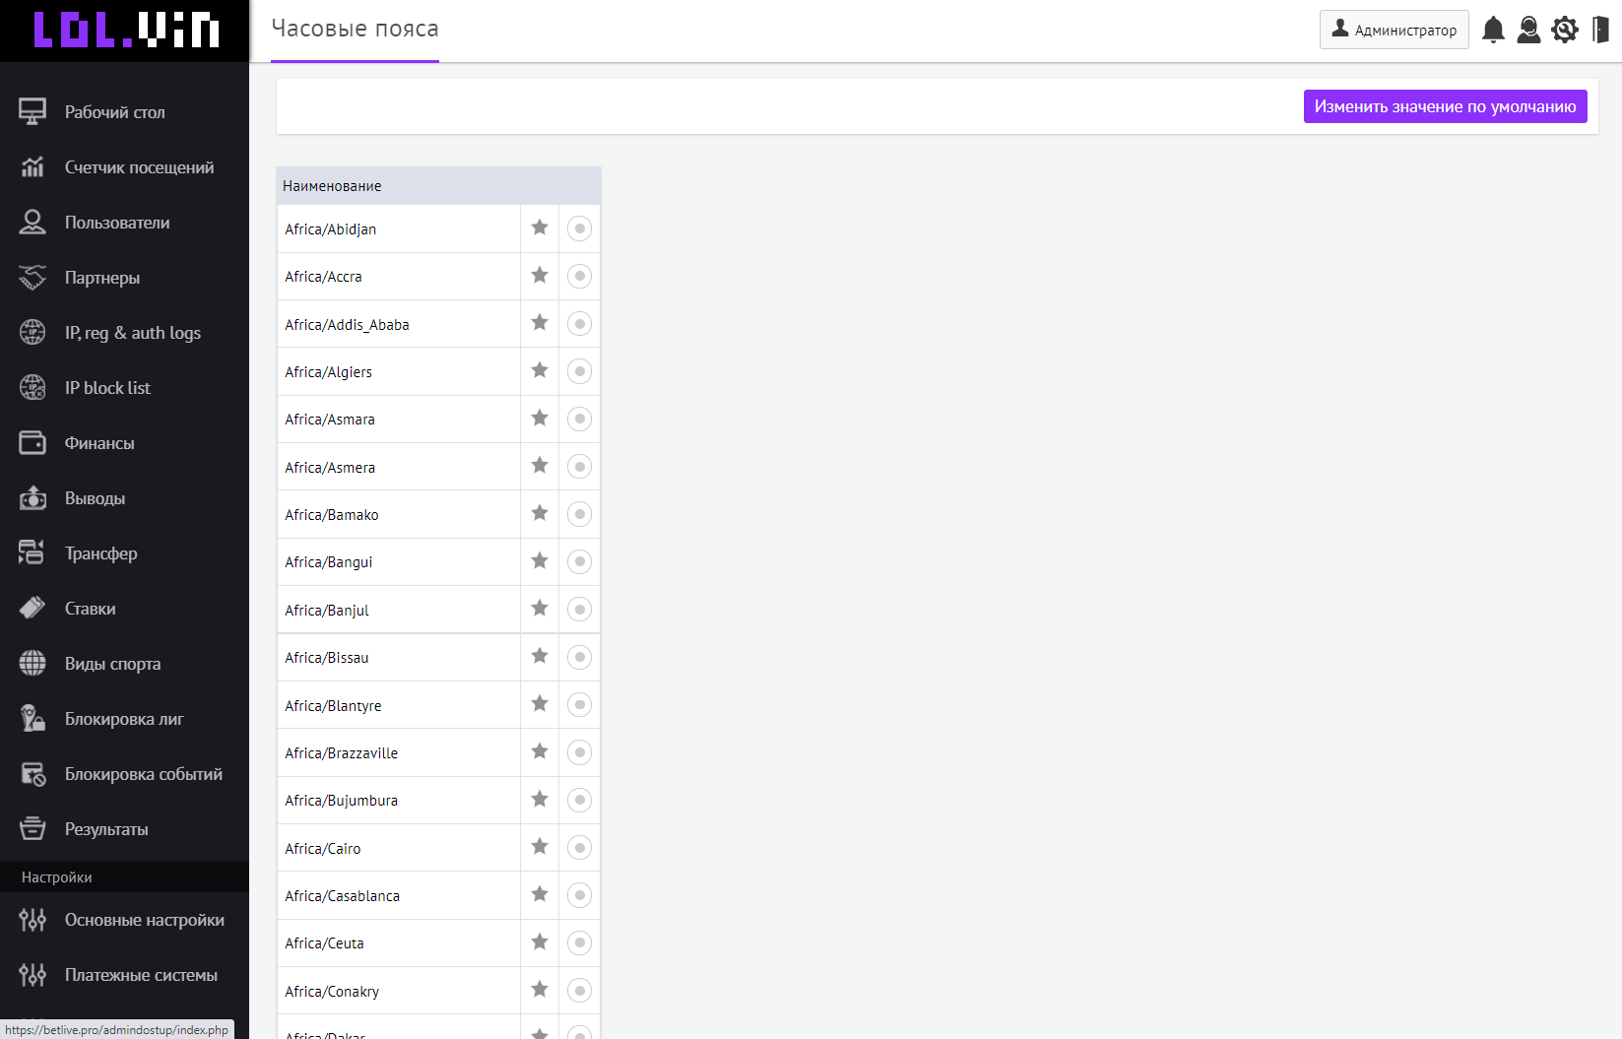Open the IP block list page
1622x1039 pixels.
pos(107,388)
